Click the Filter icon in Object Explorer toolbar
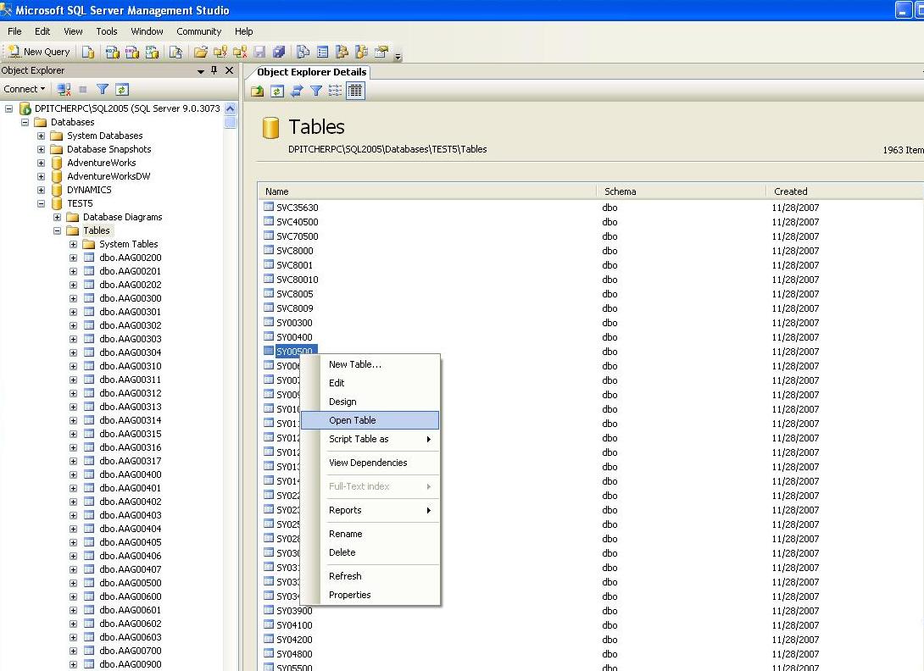Screen dimensions: 924x671 point(103,90)
